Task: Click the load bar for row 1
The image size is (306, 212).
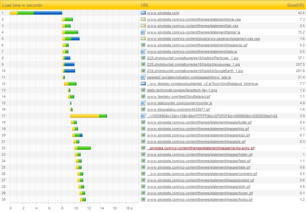Action: tap(36, 13)
